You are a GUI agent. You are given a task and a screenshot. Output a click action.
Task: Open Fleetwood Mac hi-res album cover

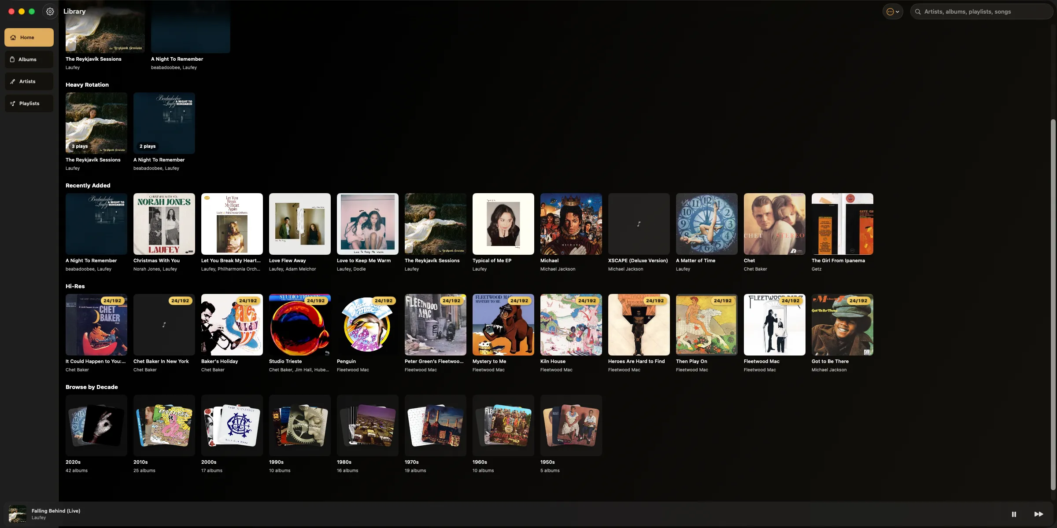775,325
